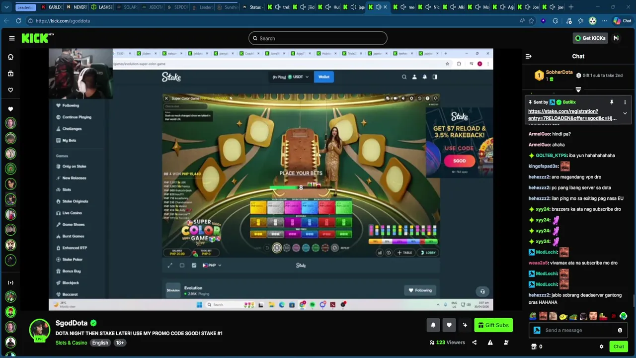Click the address bar URL
636x358 pixels.
click(x=63, y=21)
